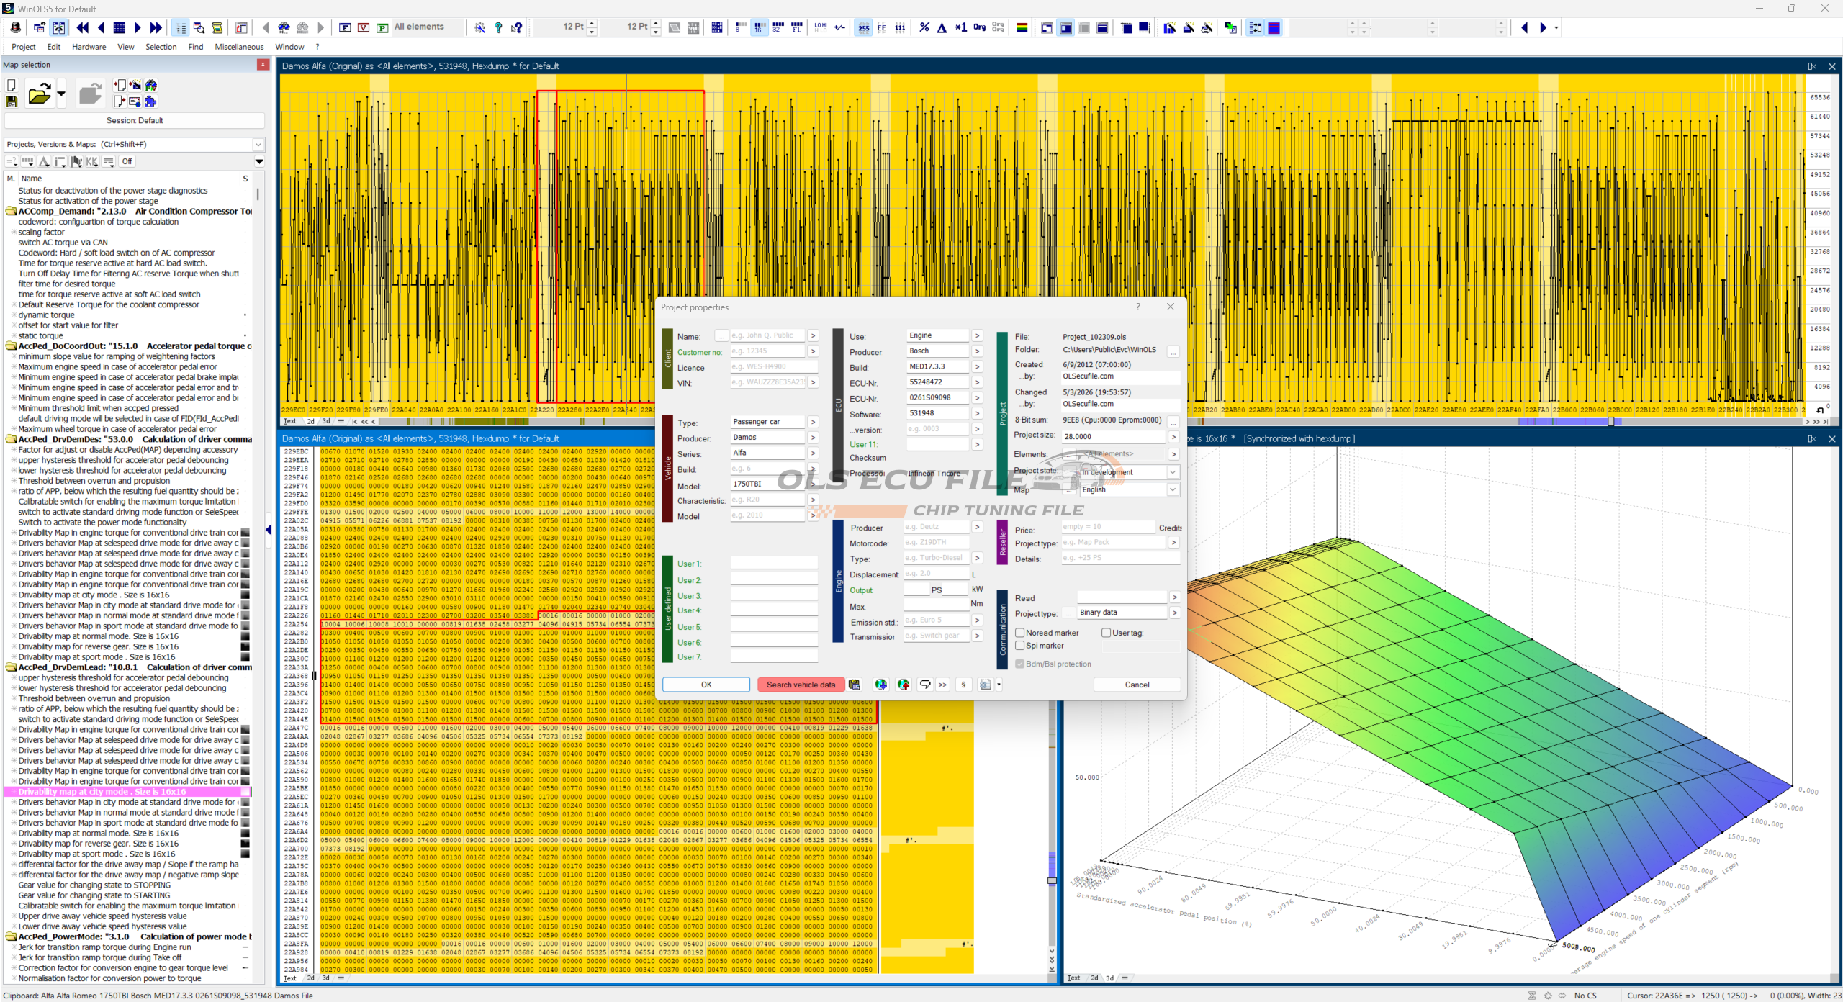Click the Customer no input field
The width and height of the screenshot is (1843, 1002).
767,351
